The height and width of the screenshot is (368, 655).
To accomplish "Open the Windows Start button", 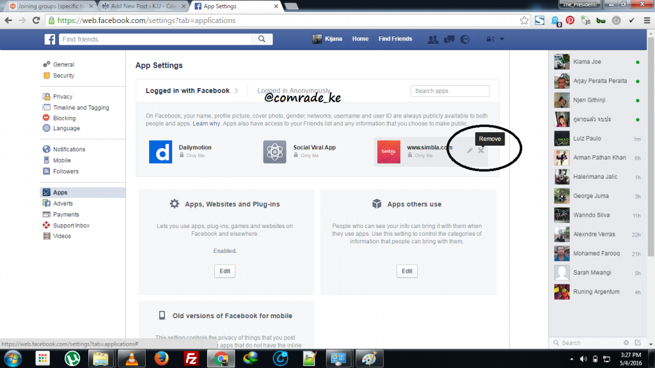I will pyautogui.click(x=13, y=359).
